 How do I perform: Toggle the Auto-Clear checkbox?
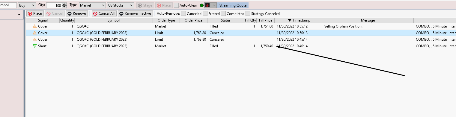[x=176, y=5]
